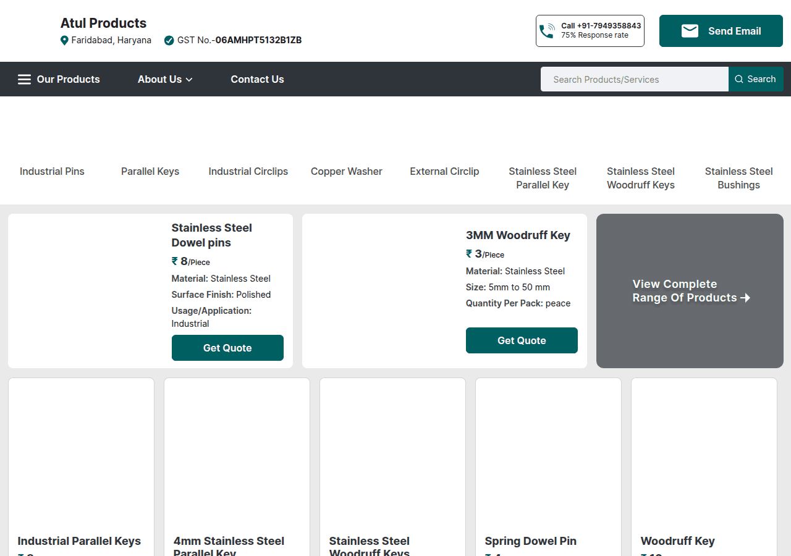Click the envelope icon in Send Email
Screen dimensions: 791x556
tap(690, 31)
